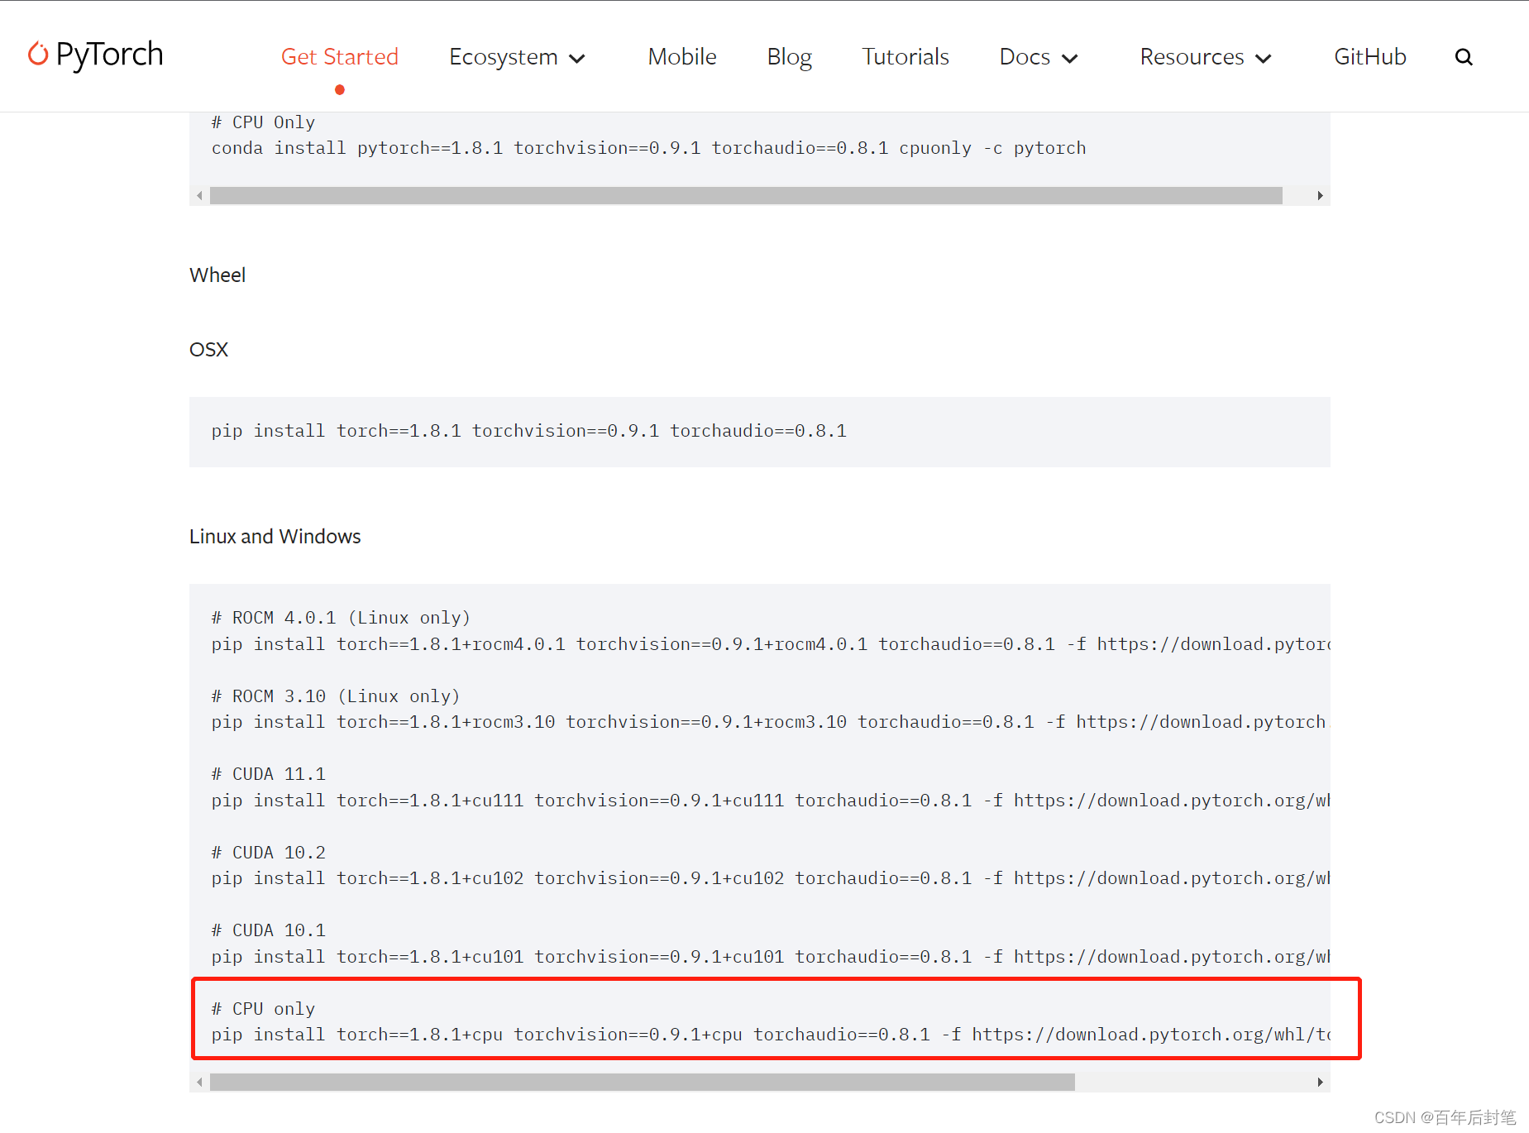The image size is (1529, 1133).
Task: Click left arrow of lower code scrollbar
Action: coord(199,1082)
